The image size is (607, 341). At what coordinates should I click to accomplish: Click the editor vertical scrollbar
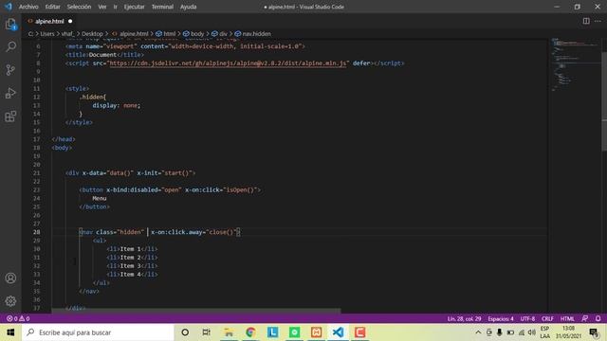(604, 101)
